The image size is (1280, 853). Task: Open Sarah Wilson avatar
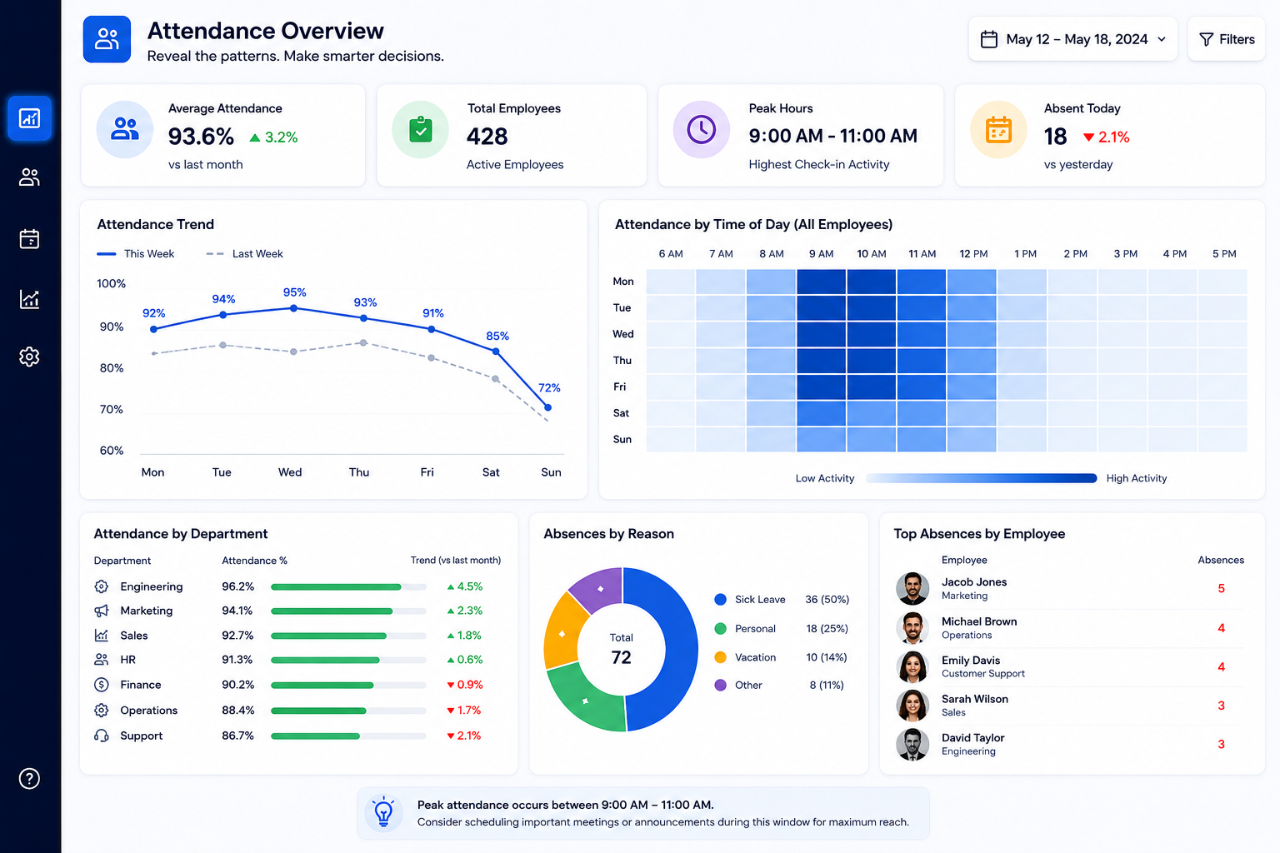[x=912, y=705]
